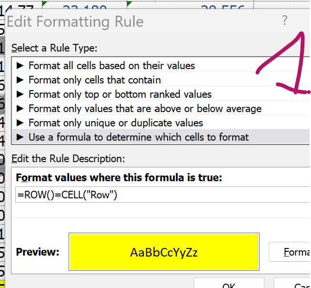311x288 pixels.
Task: Confirm the rule with the OK button
Action: [x=229, y=283]
